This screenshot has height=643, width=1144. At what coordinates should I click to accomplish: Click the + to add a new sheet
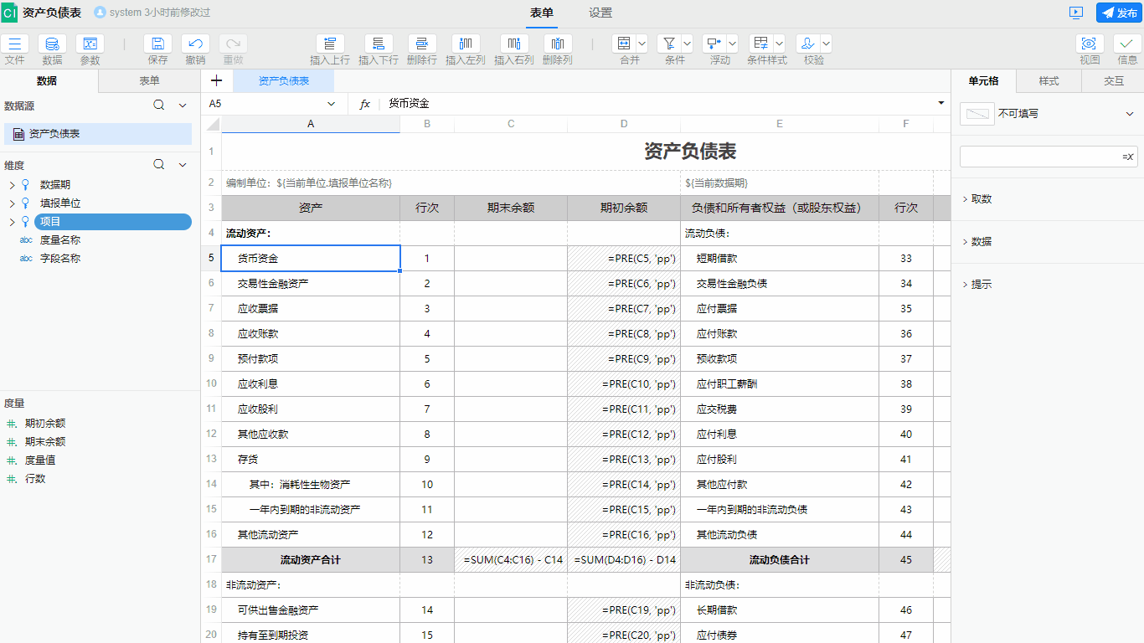click(216, 80)
